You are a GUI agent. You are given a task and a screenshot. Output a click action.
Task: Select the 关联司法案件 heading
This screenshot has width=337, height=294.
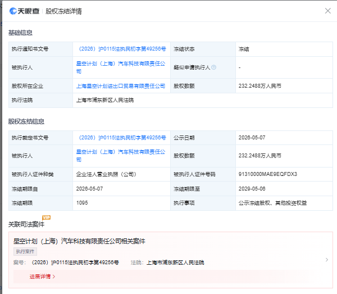click(26, 224)
